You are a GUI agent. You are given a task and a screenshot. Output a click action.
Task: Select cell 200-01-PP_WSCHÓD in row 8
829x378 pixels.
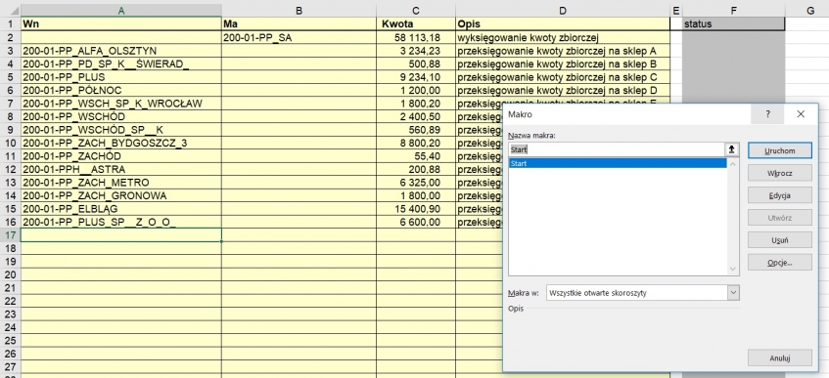(x=121, y=116)
